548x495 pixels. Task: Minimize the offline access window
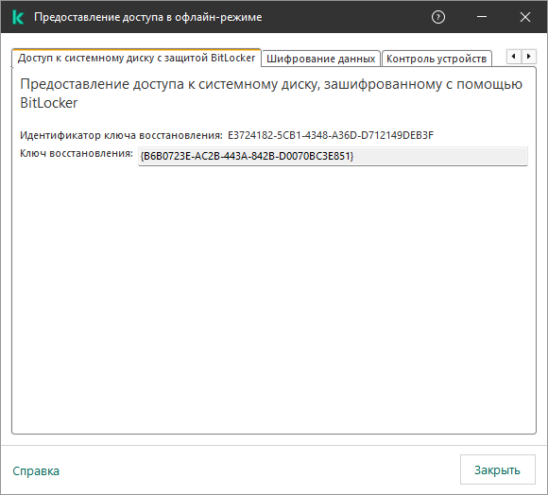(482, 17)
